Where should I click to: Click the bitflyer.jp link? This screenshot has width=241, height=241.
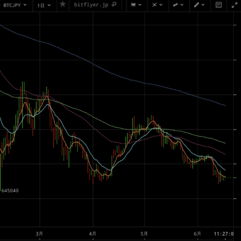coord(92,5)
